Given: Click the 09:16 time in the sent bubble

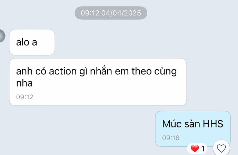Looking at the screenshot, I should 171,138.
